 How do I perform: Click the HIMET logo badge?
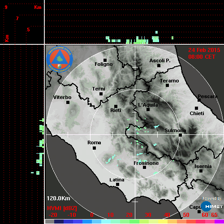212,207
